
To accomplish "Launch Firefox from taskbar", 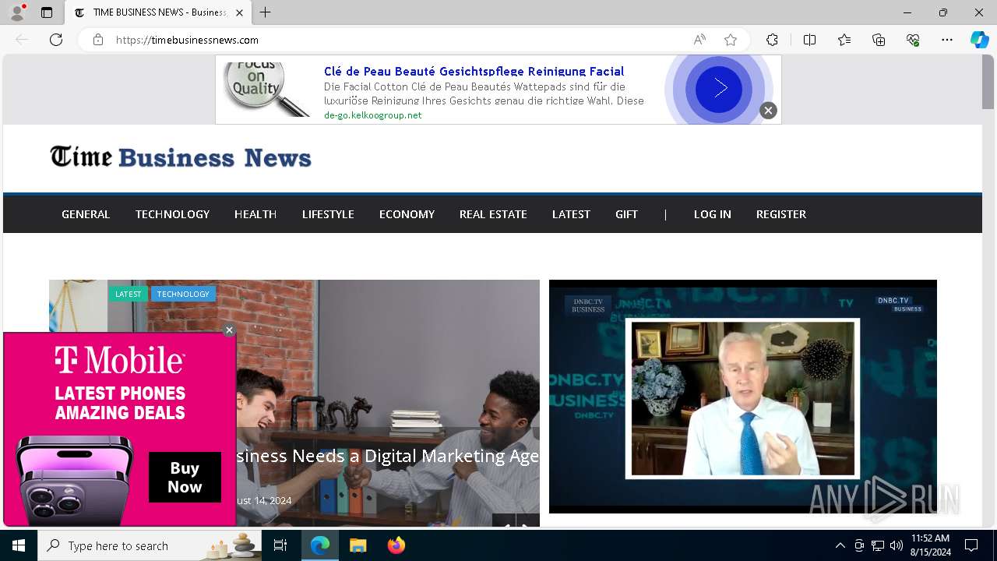I will 396,545.
